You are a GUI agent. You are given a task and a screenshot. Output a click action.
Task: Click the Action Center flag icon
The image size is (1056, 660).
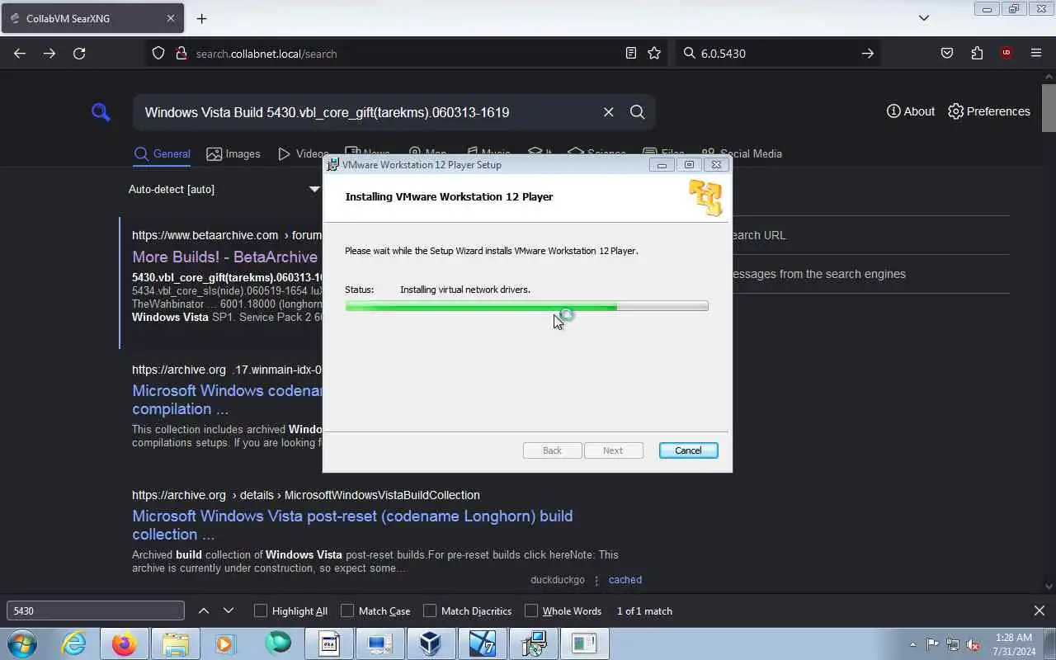coord(932,644)
